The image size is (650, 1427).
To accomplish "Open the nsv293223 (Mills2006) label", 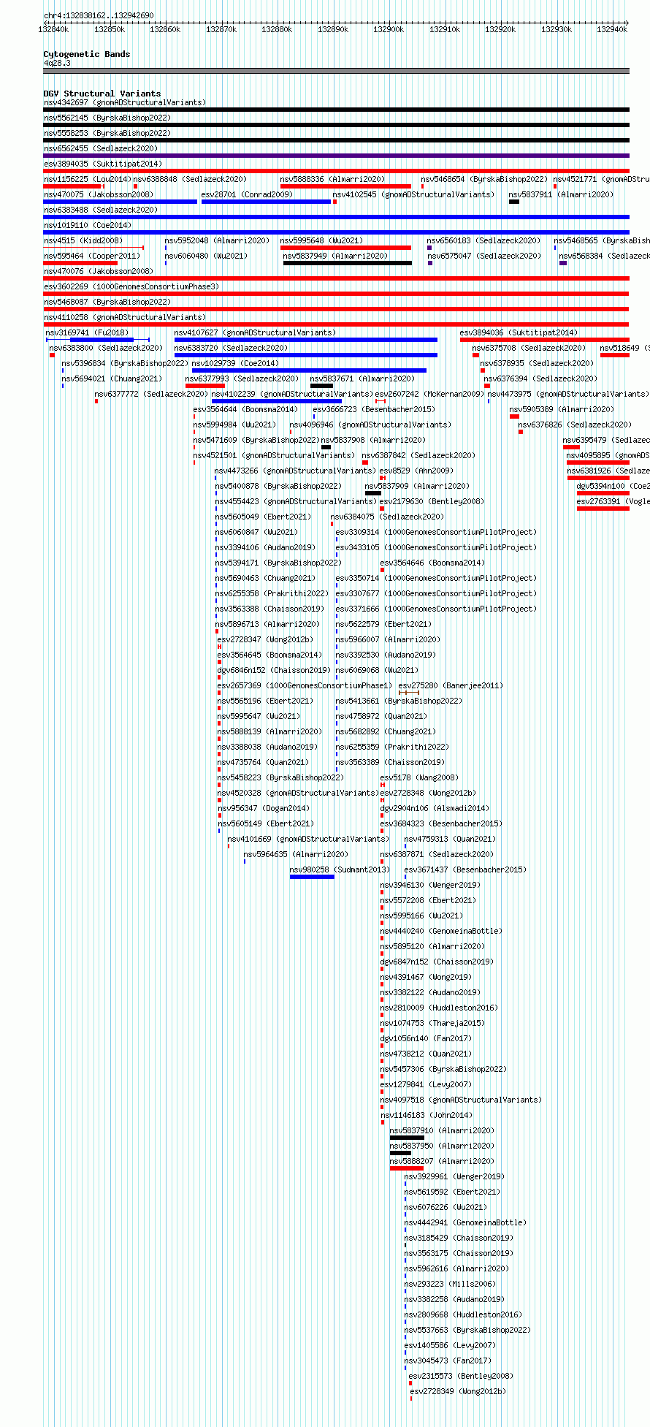I will tap(450, 1284).
